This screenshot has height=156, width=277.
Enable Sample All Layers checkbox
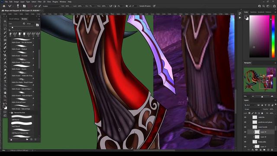click(138, 6)
